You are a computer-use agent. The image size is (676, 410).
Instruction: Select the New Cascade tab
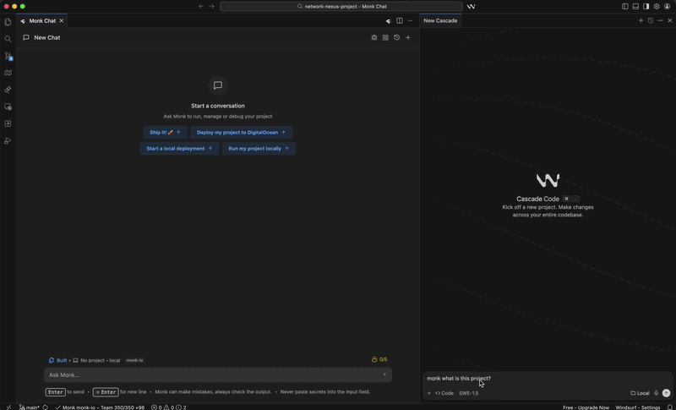pos(440,20)
